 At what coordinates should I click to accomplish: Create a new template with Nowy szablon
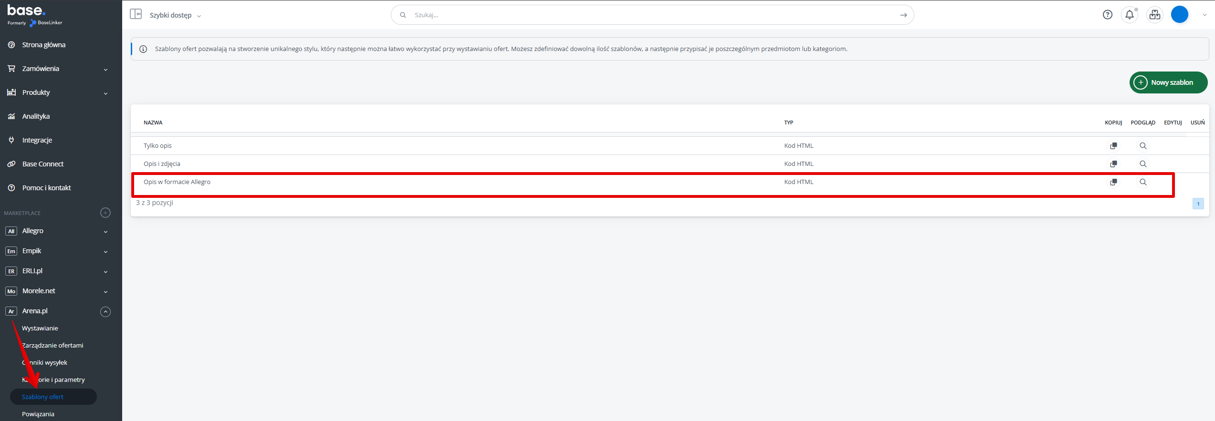(x=1168, y=82)
